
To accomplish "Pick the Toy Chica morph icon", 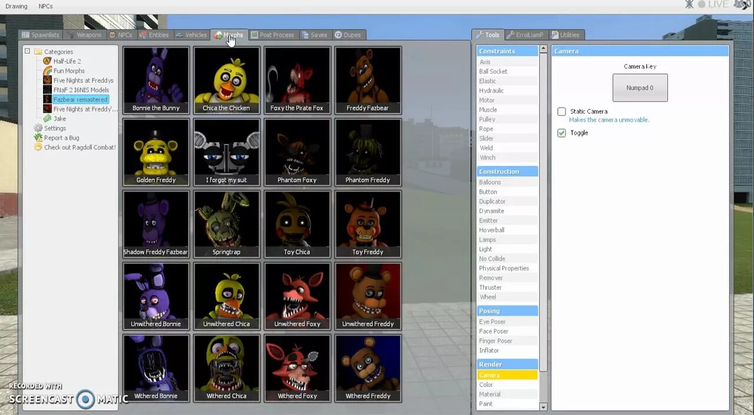I will pos(297,224).
